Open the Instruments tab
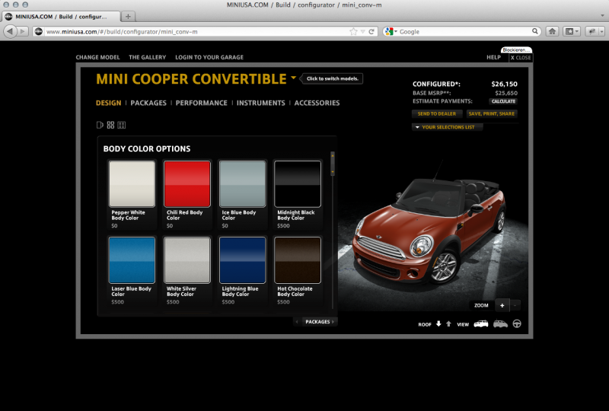Screen dimensions: 609x411 pos(260,103)
